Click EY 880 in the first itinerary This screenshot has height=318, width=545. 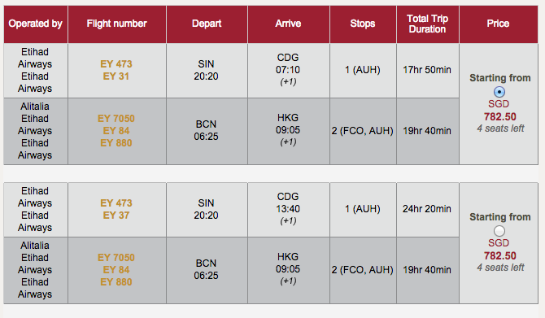click(x=116, y=143)
